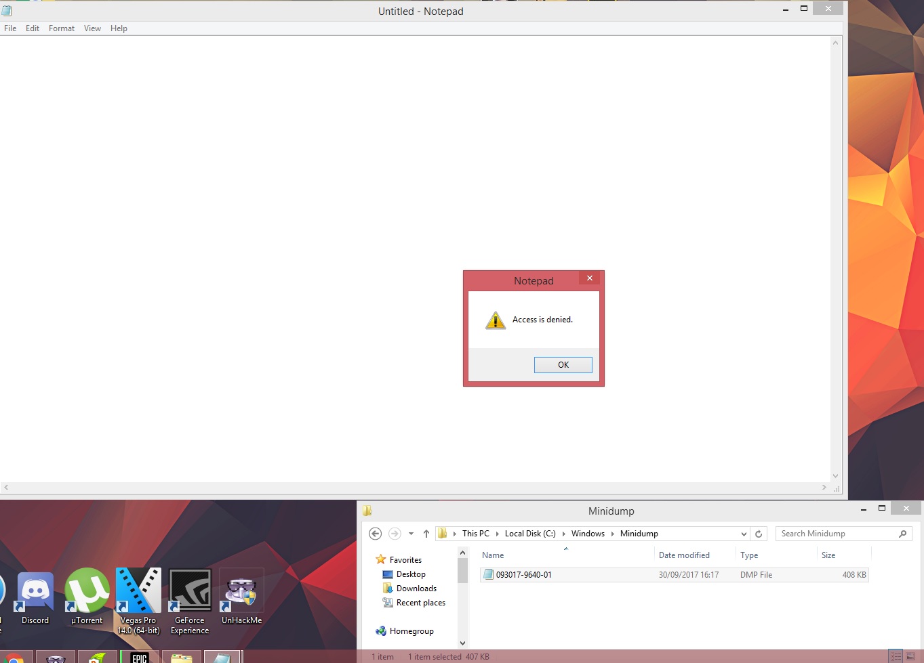Select the 093017-9640-01 dump file
924x663 pixels.
tap(674, 575)
